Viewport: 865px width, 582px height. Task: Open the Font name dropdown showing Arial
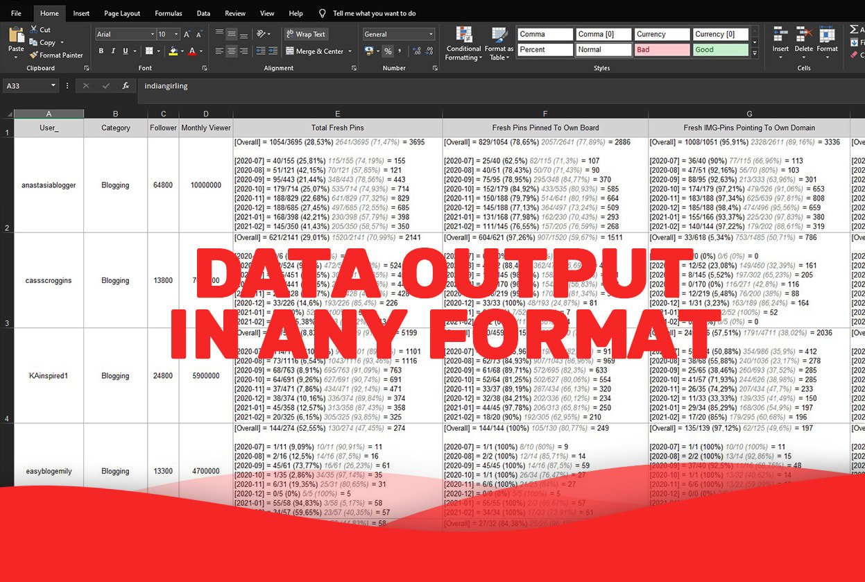coord(125,33)
